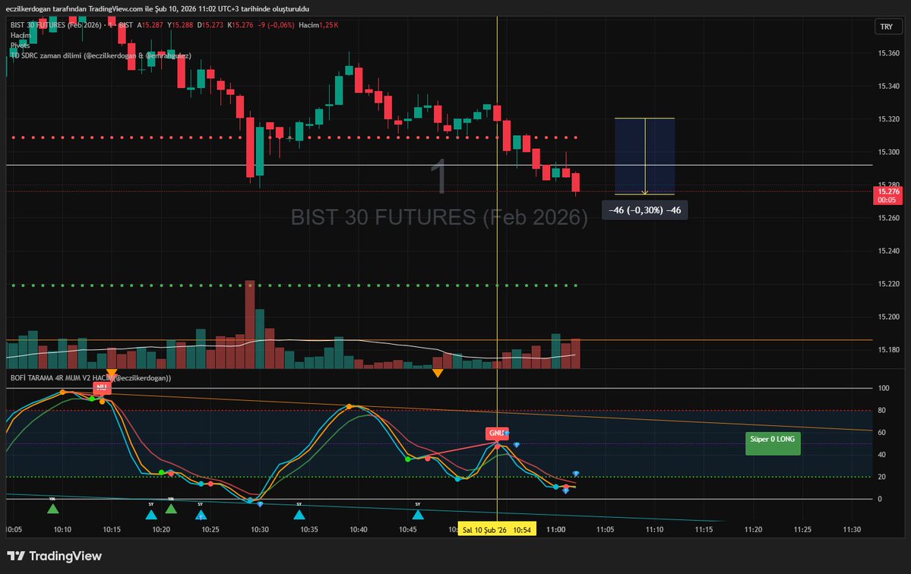The height and width of the screenshot is (574, 911).
Task: Click the A15.287 open value in legend
Action: [150, 25]
